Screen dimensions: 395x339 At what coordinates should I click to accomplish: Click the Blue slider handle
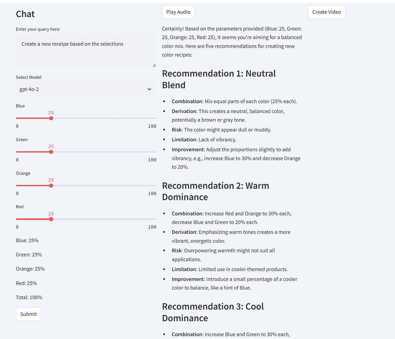51,118
